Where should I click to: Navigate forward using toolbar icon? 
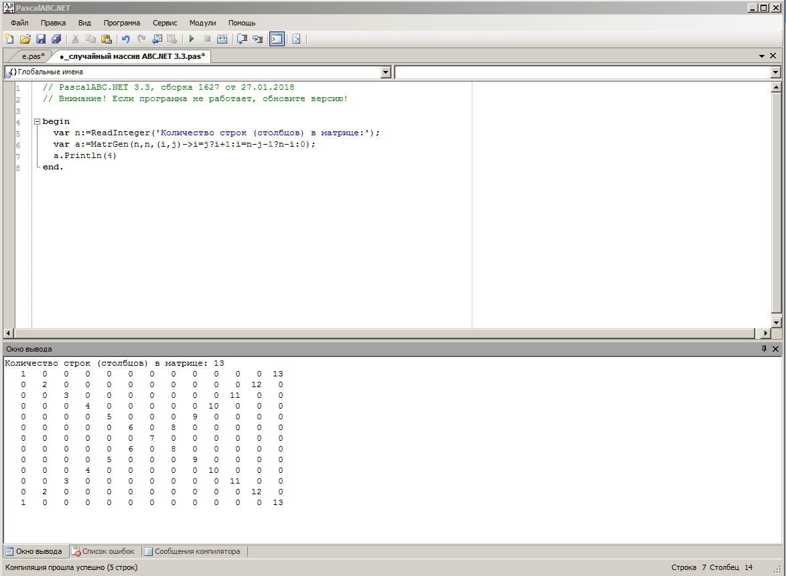[x=172, y=39]
